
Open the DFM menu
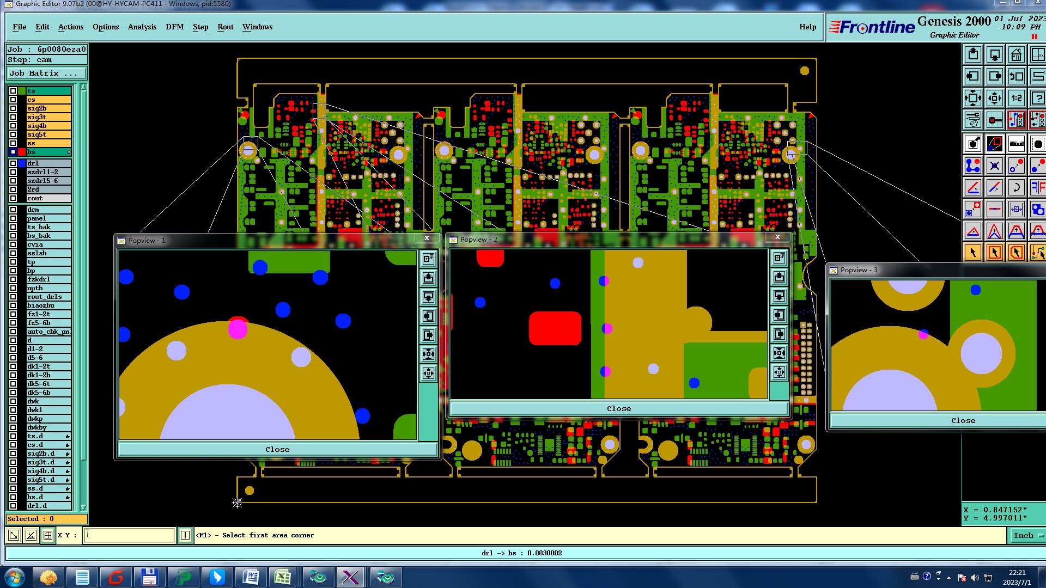[174, 27]
